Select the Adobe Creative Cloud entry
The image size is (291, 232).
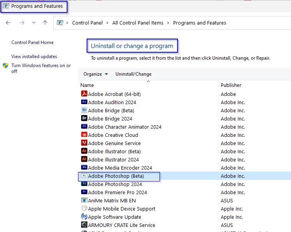[x=113, y=135]
